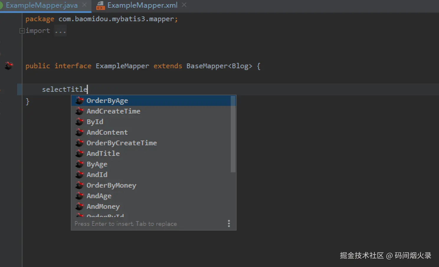This screenshot has height=267, width=439.
Task: Select the ExampleMapper.java tab
Action: tap(42, 5)
